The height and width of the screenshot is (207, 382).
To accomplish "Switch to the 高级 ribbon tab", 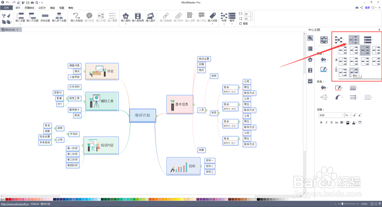I will pyautogui.click(x=52, y=8).
